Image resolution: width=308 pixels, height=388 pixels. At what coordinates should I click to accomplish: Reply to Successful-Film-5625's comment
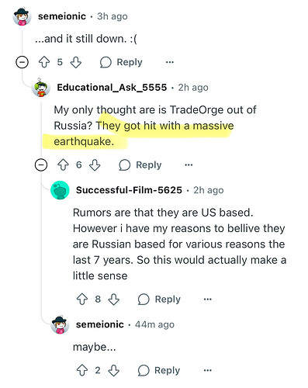pyautogui.click(x=159, y=300)
